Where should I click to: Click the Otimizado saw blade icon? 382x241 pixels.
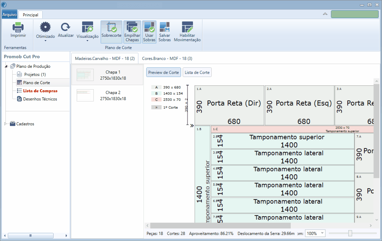point(45,28)
